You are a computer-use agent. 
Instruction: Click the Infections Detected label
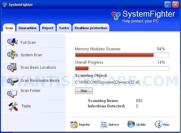pos(106,106)
